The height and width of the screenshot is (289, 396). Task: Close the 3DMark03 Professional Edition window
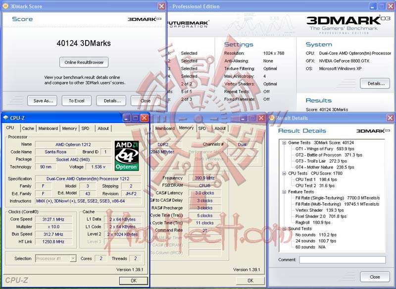[x=391, y=6]
